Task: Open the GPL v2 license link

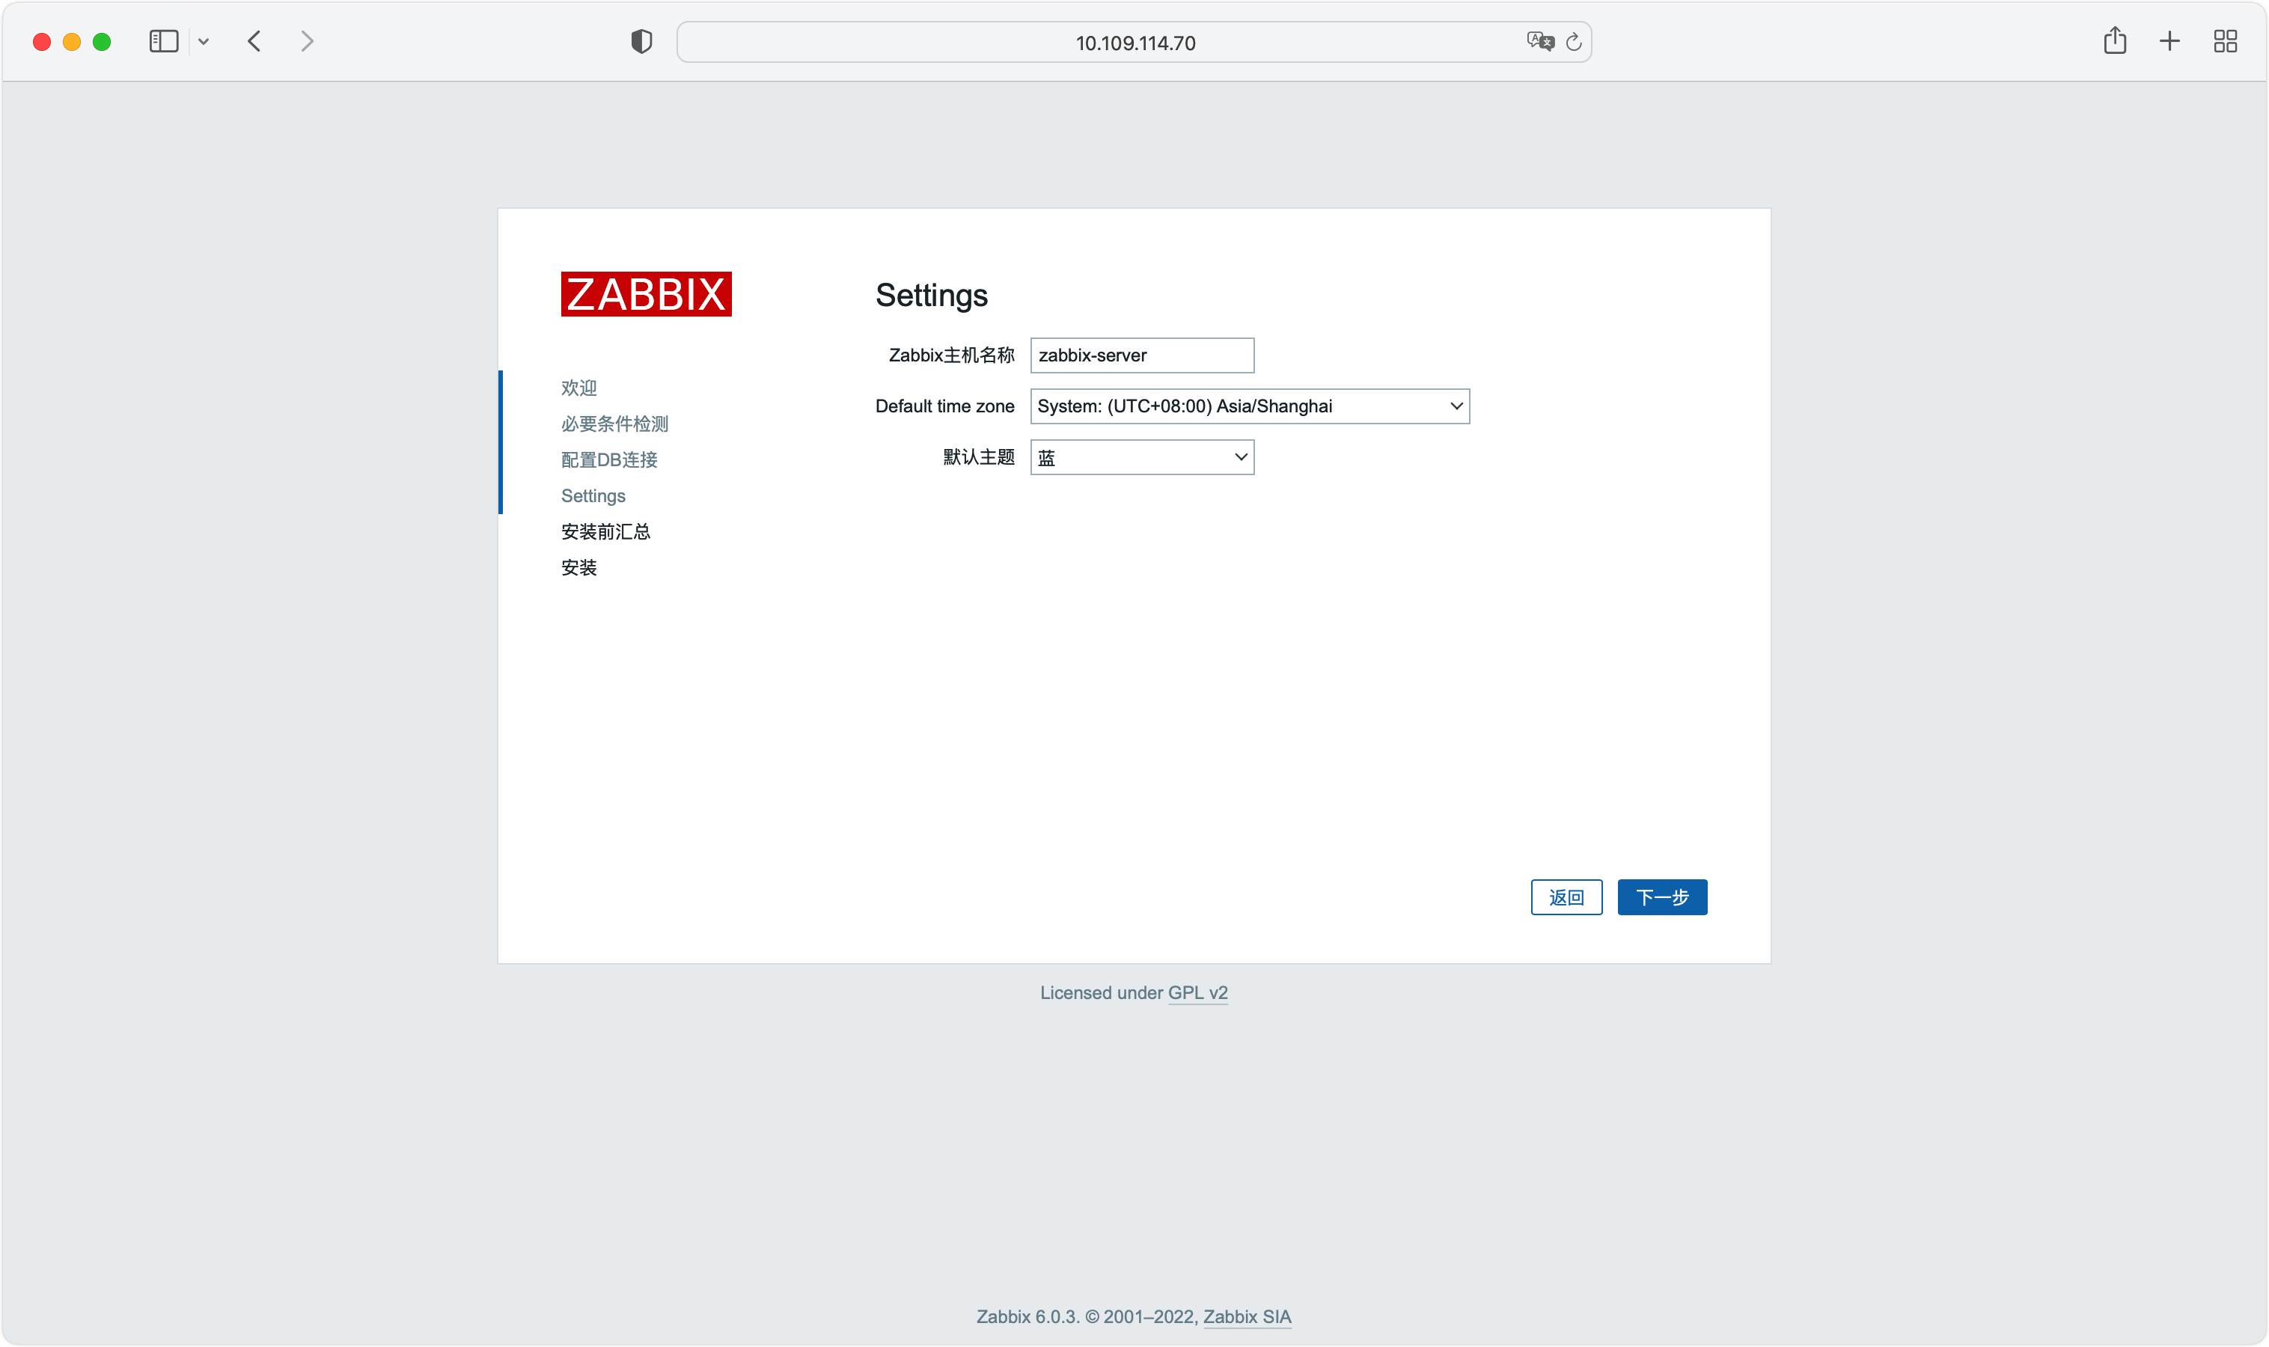Action: click(1197, 993)
